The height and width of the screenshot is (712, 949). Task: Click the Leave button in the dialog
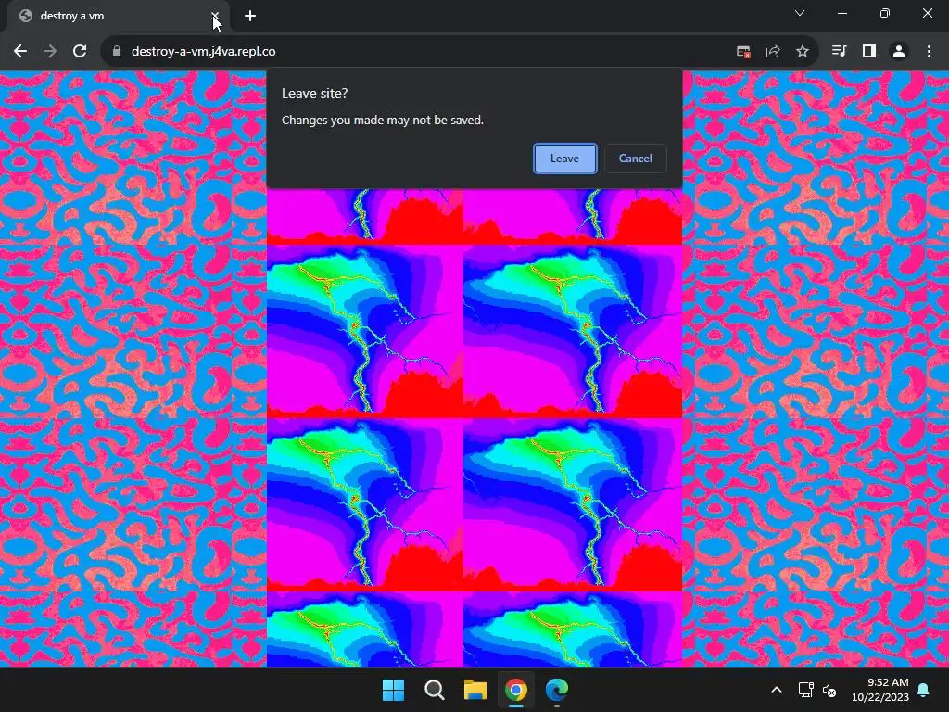[564, 159]
